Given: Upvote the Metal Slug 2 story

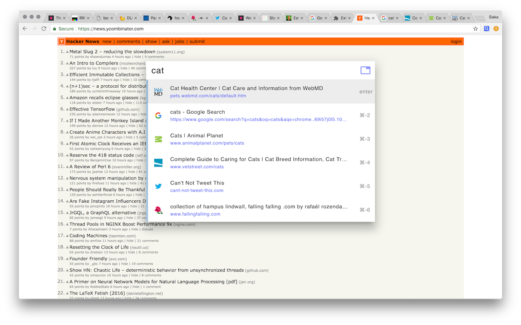Looking at the screenshot, I should point(67,52).
